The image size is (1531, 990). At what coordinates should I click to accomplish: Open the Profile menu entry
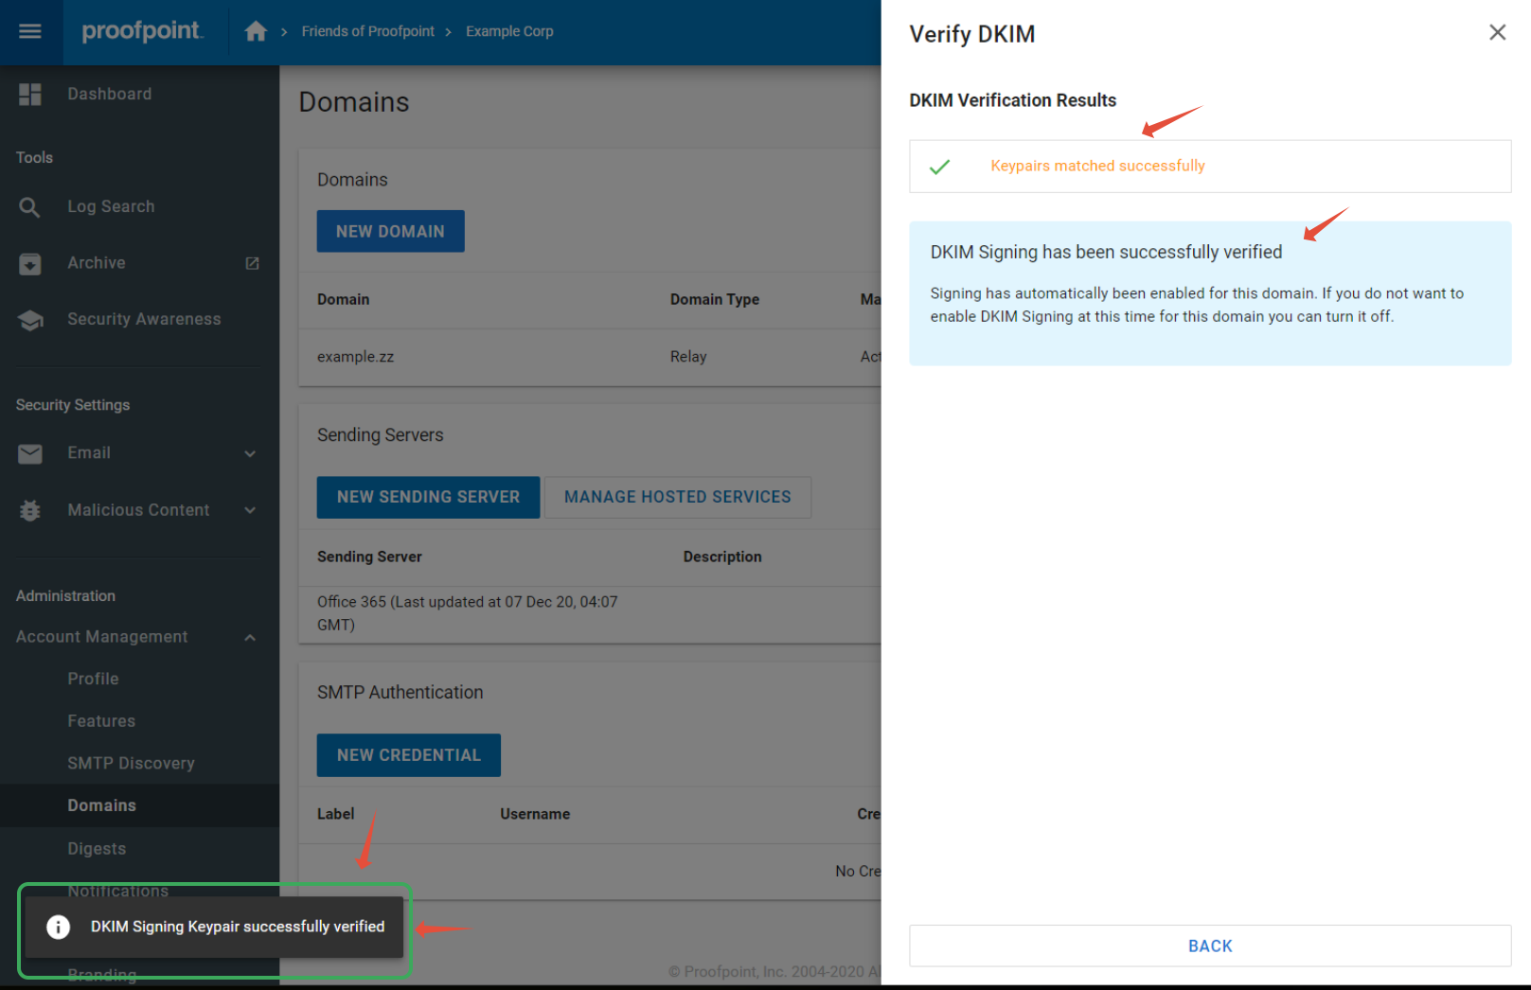click(93, 679)
